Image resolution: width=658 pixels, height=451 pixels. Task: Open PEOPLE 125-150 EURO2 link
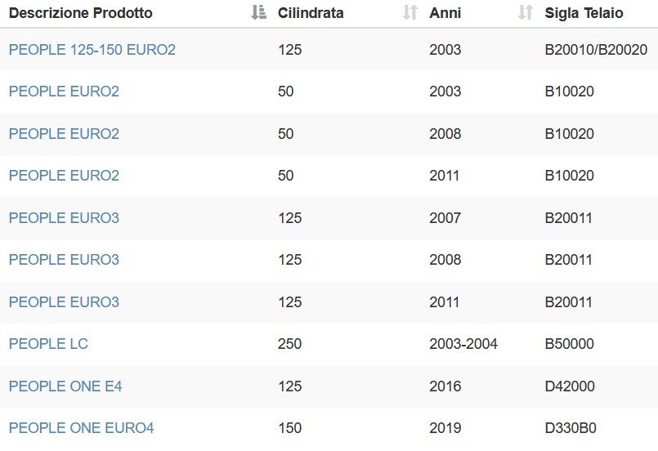point(92,50)
